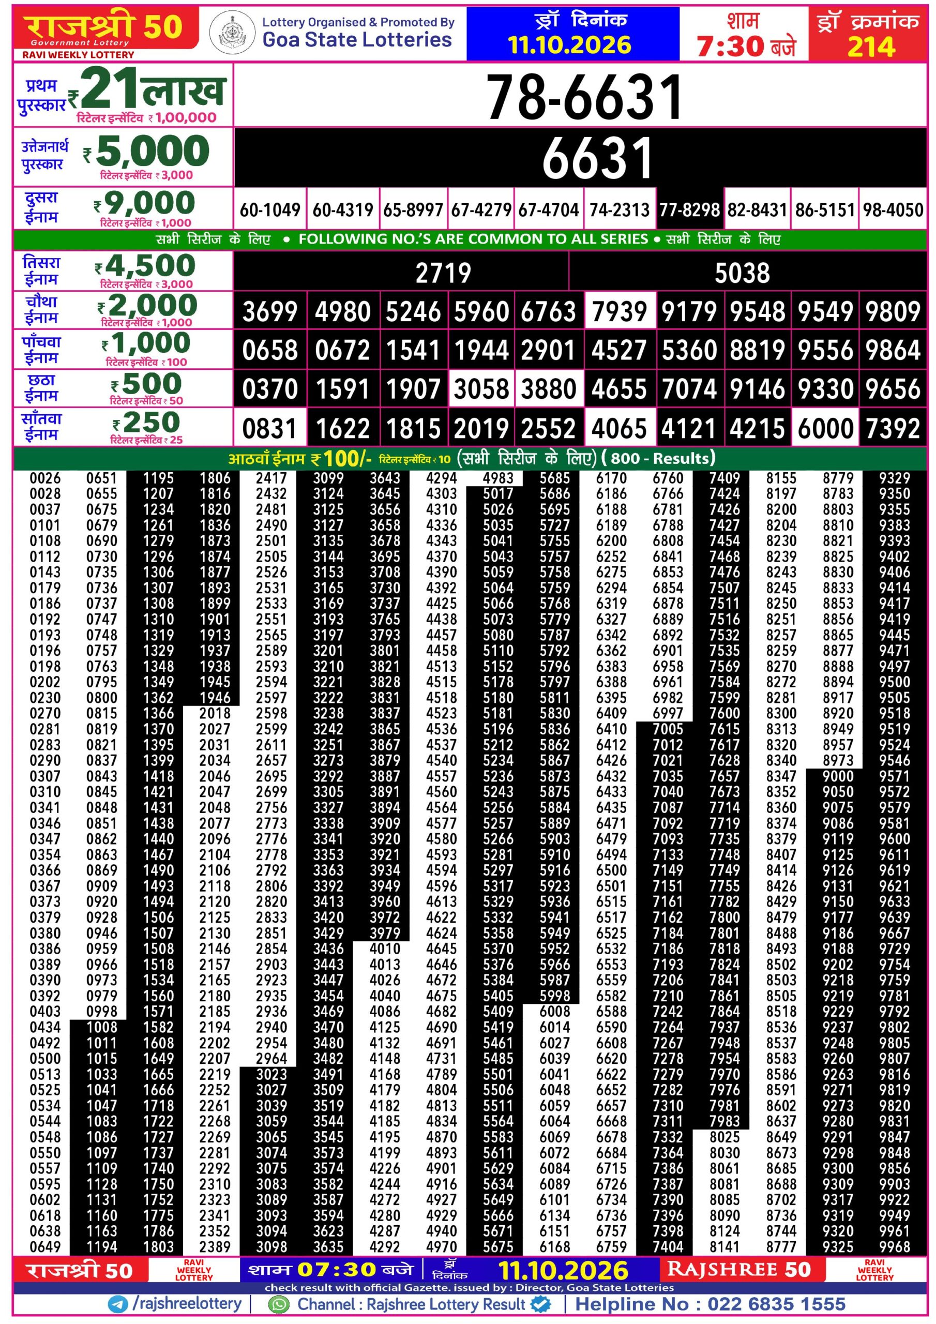
Task: Click the Telegram icon beside /rajshreelottery
Action: point(118,1304)
